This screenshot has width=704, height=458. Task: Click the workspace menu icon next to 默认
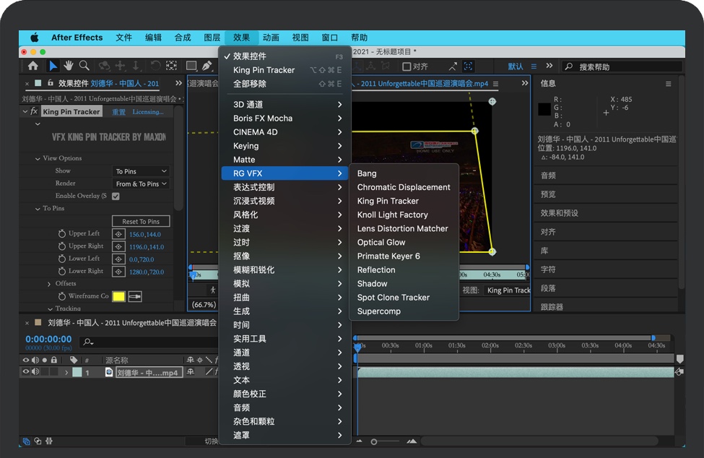click(x=534, y=66)
